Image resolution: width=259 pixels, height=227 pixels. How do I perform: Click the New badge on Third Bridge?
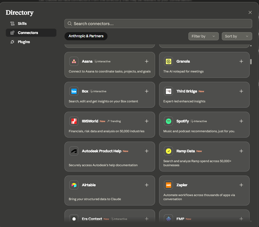tap(201, 91)
